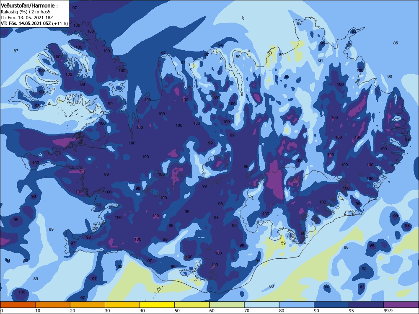This screenshot has height=314, width=419.
Task: Click the yellow-green 60–70 legend swatch
Action: tap(227, 305)
